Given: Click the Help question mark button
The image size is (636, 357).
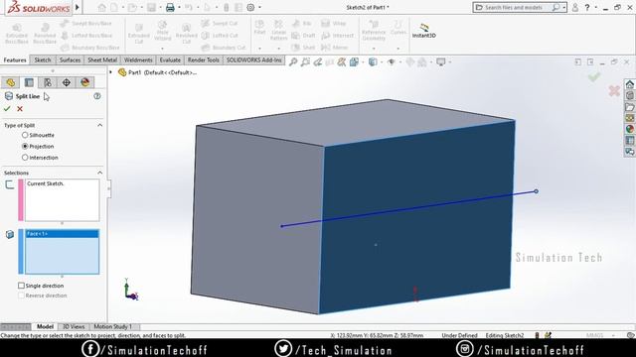Looking at the screenshot, I should click(x=587, y=7).
